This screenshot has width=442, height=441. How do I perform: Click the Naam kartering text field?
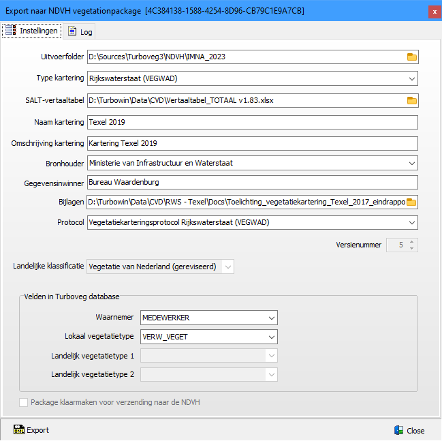[x=252, y=122]
